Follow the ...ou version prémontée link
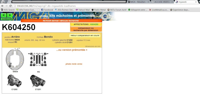Screen dimensions: 200x97 pyautogui.click(x=72, y=50)
